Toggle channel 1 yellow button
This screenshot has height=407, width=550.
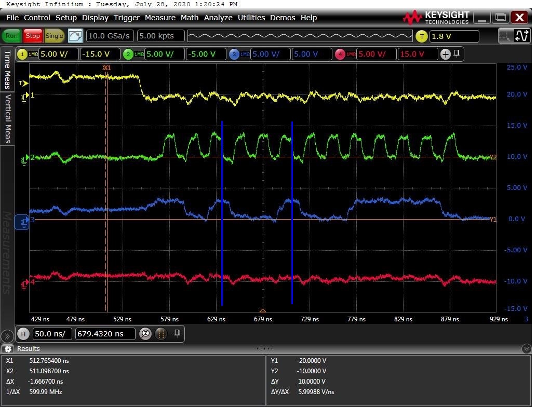(x=22, y=54)
